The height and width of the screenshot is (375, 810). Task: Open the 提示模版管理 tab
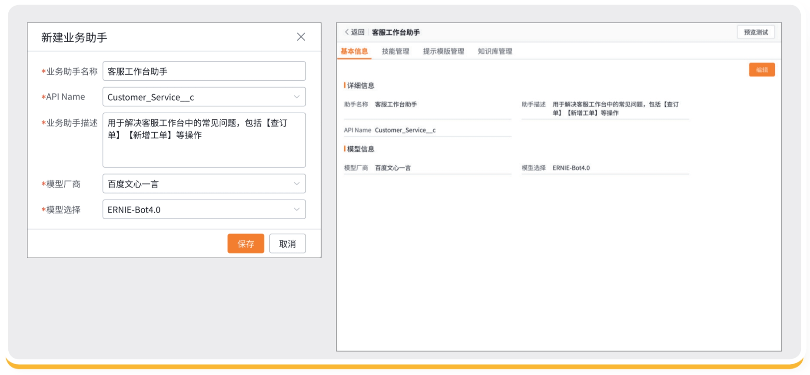click(x=444, y=51)
